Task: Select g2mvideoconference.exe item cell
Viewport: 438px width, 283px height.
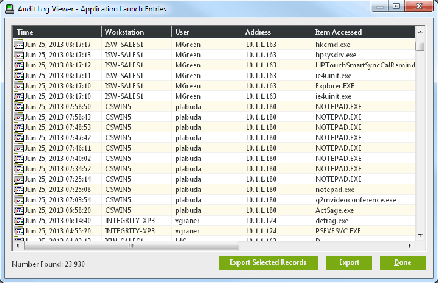Action: tap(356, 200)
